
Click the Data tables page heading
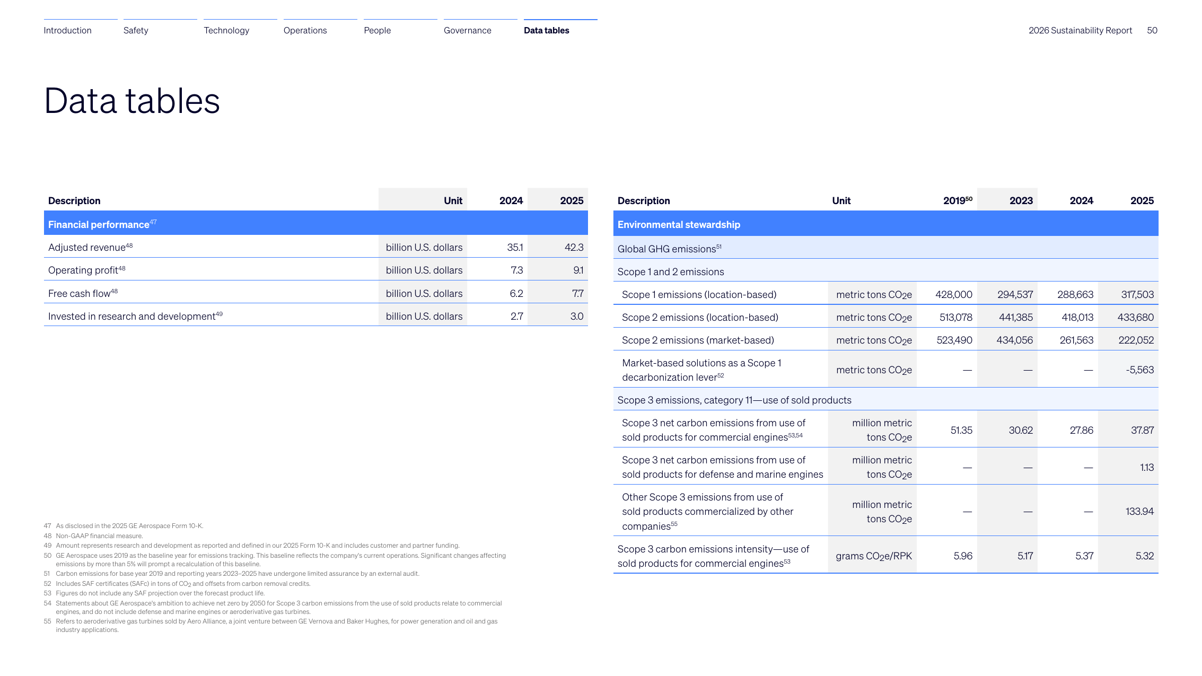tap(132, 101)
